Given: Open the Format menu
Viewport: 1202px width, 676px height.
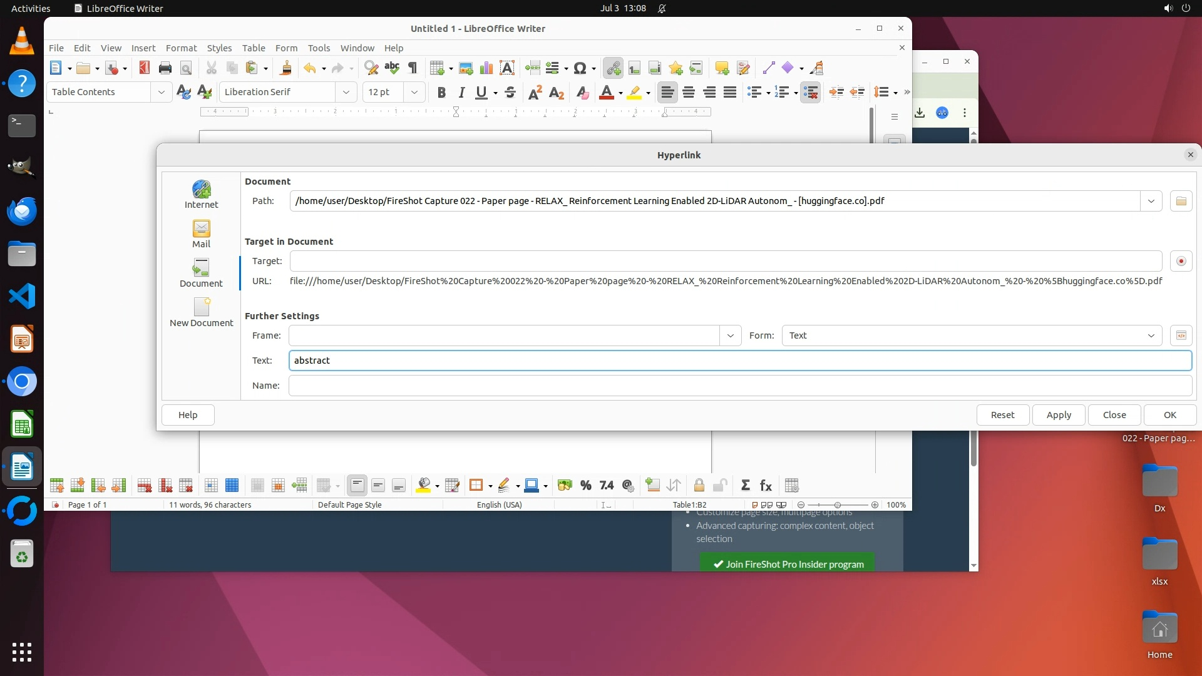Looking at the screenshot, I should [x=181, y=48].
